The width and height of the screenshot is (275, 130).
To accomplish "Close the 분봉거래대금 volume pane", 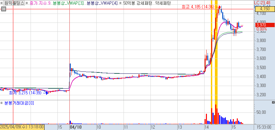I will (x=273, y=102).
